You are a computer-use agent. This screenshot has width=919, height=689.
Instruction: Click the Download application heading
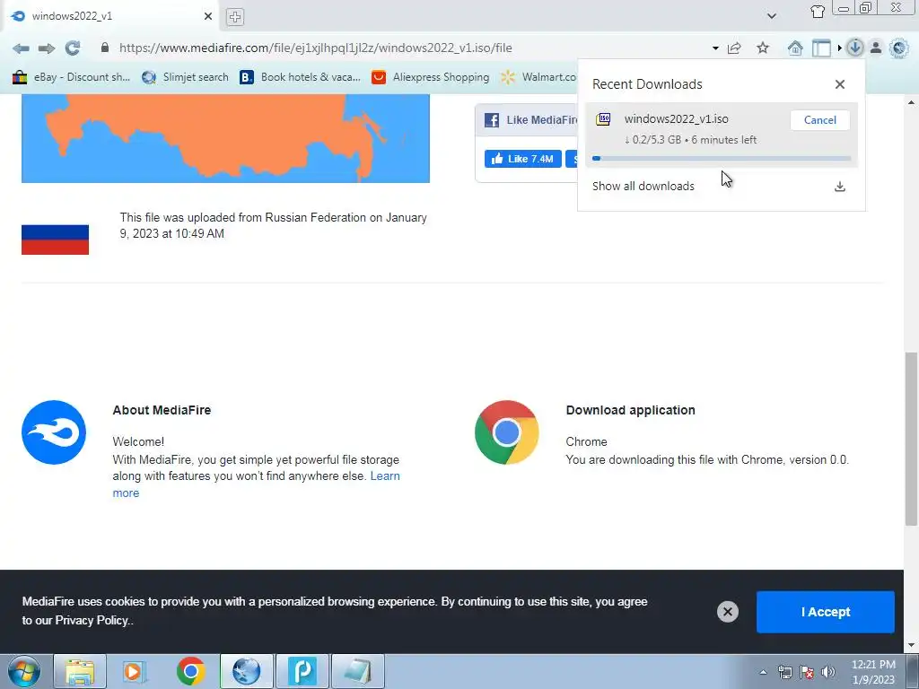(x=631, y=410)
